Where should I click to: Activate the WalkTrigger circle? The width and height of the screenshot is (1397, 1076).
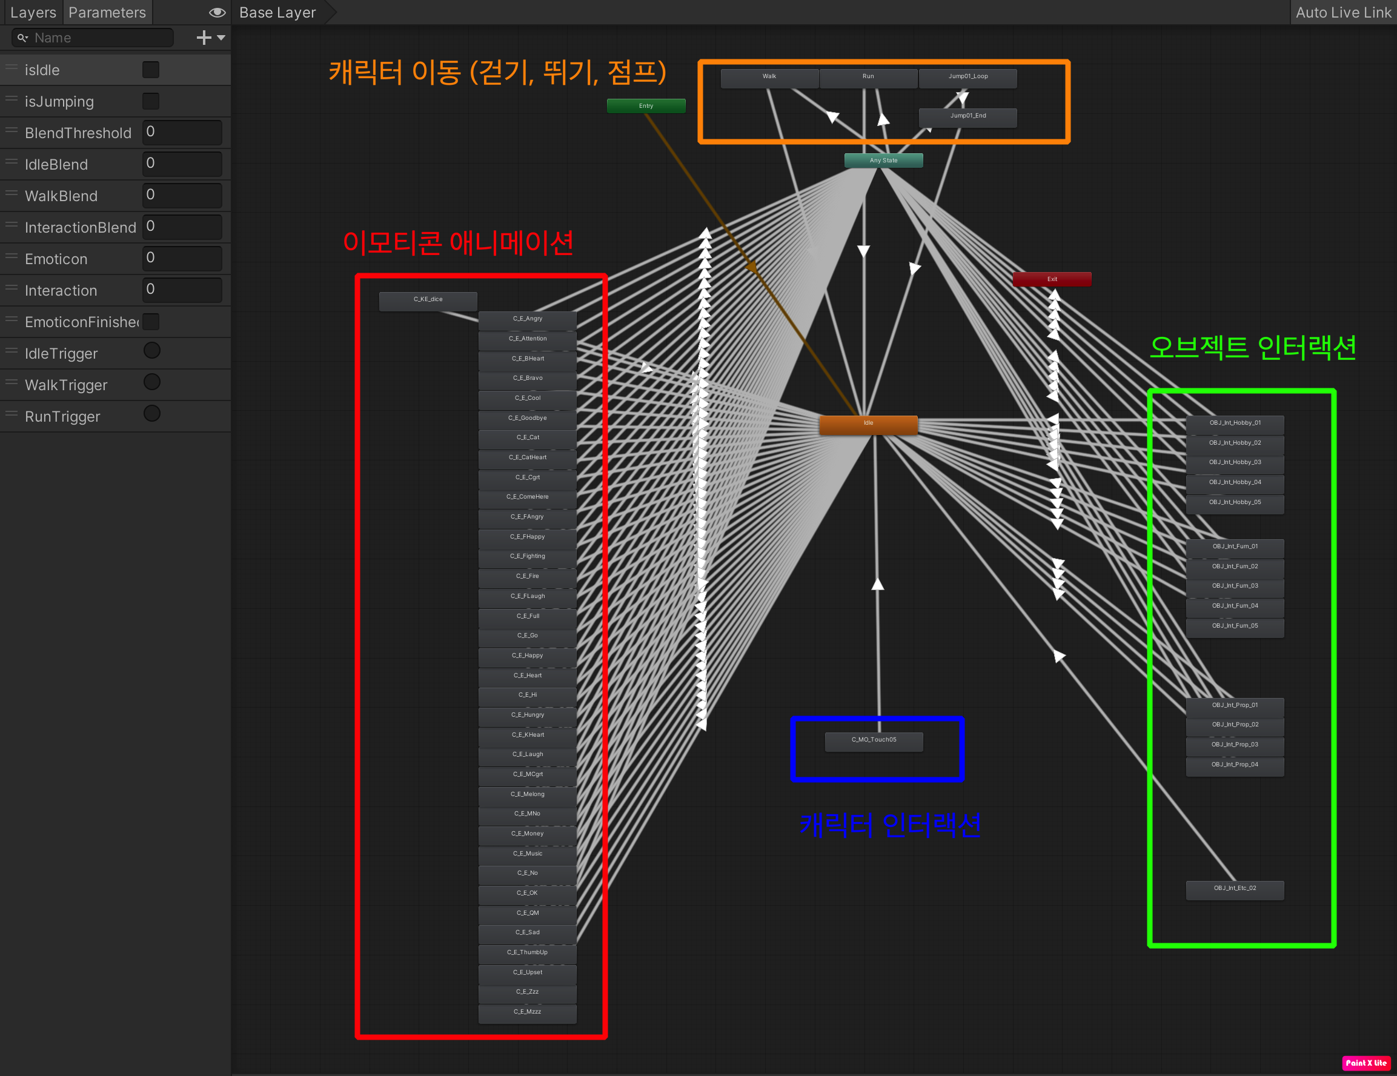(151, 382)
